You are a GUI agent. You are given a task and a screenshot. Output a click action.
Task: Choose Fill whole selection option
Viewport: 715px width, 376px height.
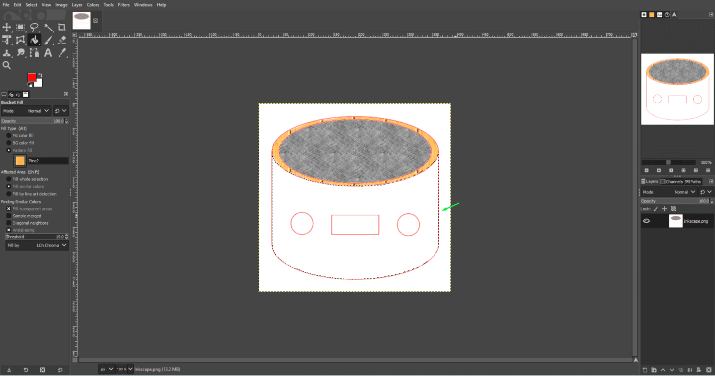[27, 179]
